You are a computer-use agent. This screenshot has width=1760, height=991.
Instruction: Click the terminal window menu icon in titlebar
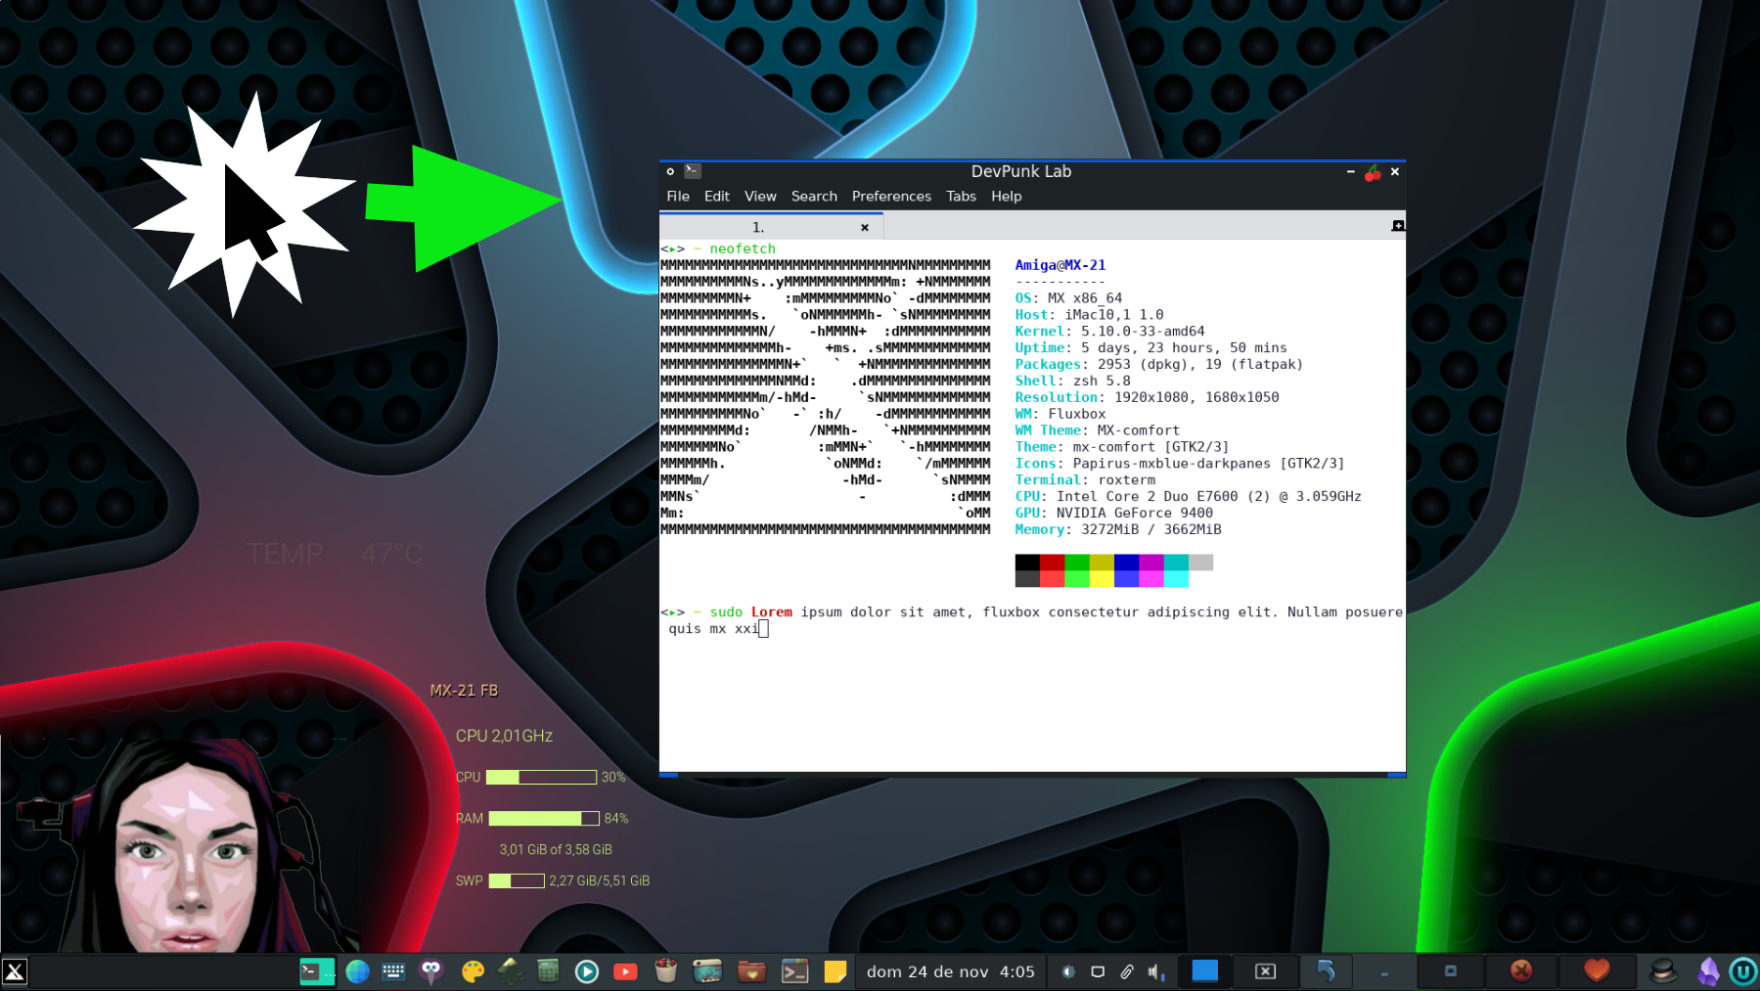693,171
